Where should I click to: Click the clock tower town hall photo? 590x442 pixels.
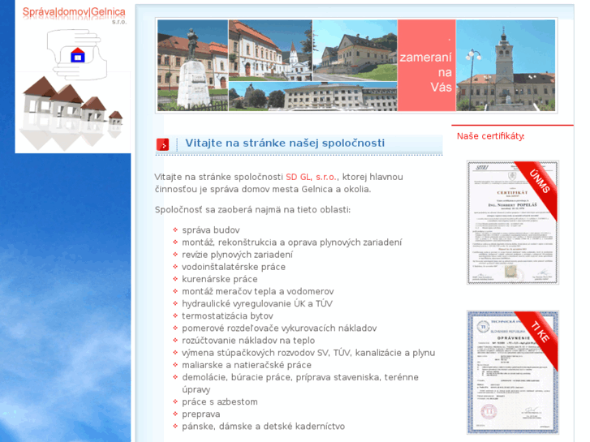click(x=506, y=66)
